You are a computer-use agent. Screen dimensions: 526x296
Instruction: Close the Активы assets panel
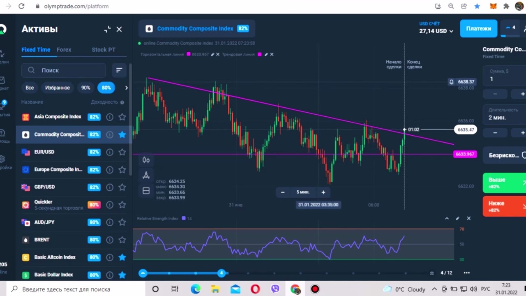[x=119, y=29]
